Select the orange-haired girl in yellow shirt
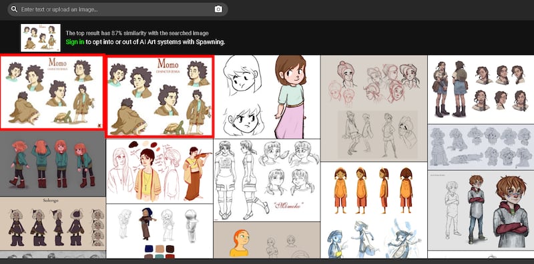Screen dimensions: 534x264 pyautogui.click(x=267, y=240)
